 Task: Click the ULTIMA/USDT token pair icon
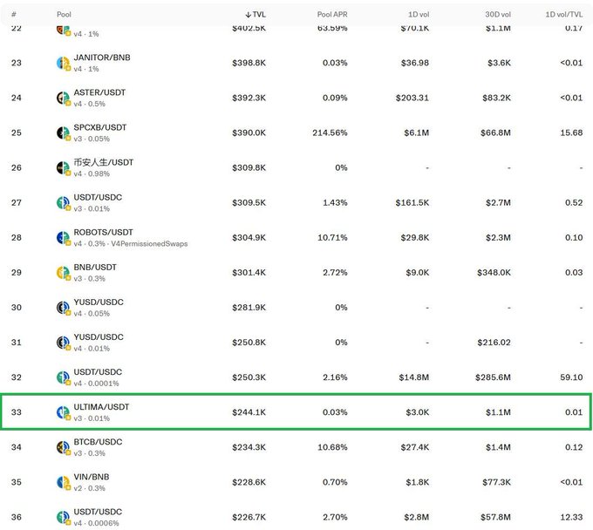pos(64,413)
